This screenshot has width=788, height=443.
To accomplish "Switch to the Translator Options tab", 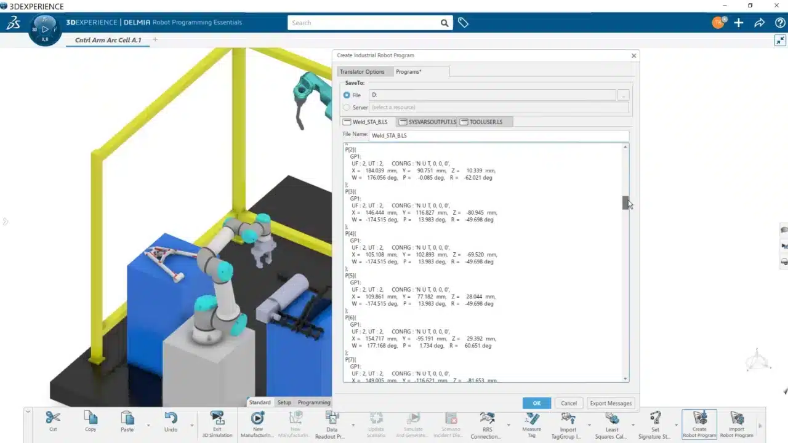I will [362, 71].
